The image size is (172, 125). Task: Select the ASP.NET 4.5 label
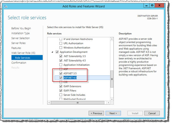(70, 78)
